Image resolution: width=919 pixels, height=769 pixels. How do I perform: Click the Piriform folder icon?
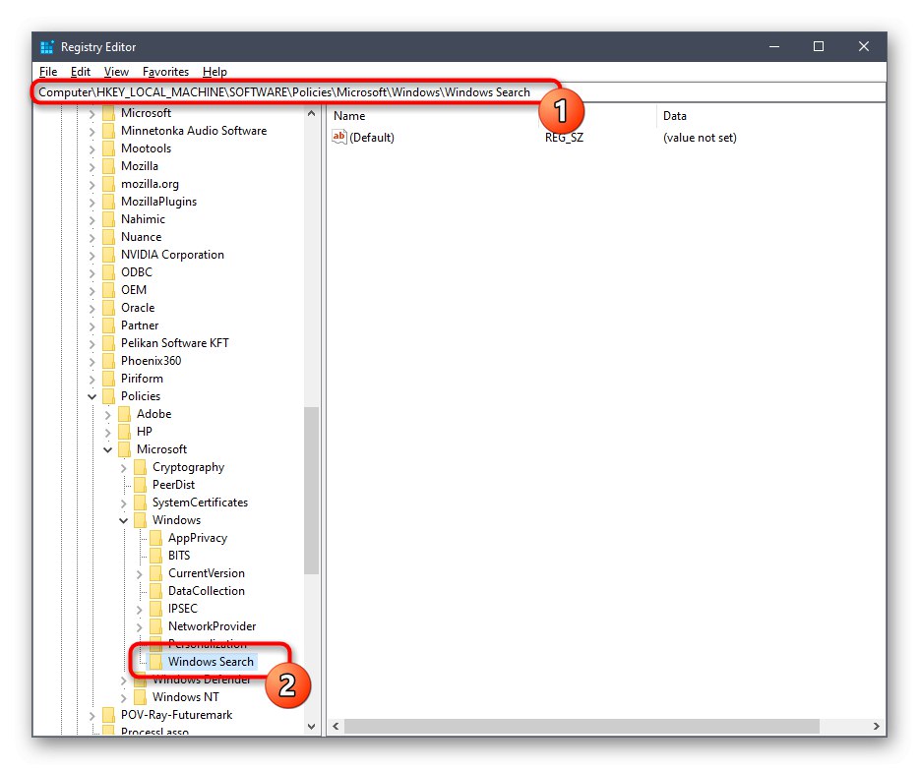tap(108, 379)
